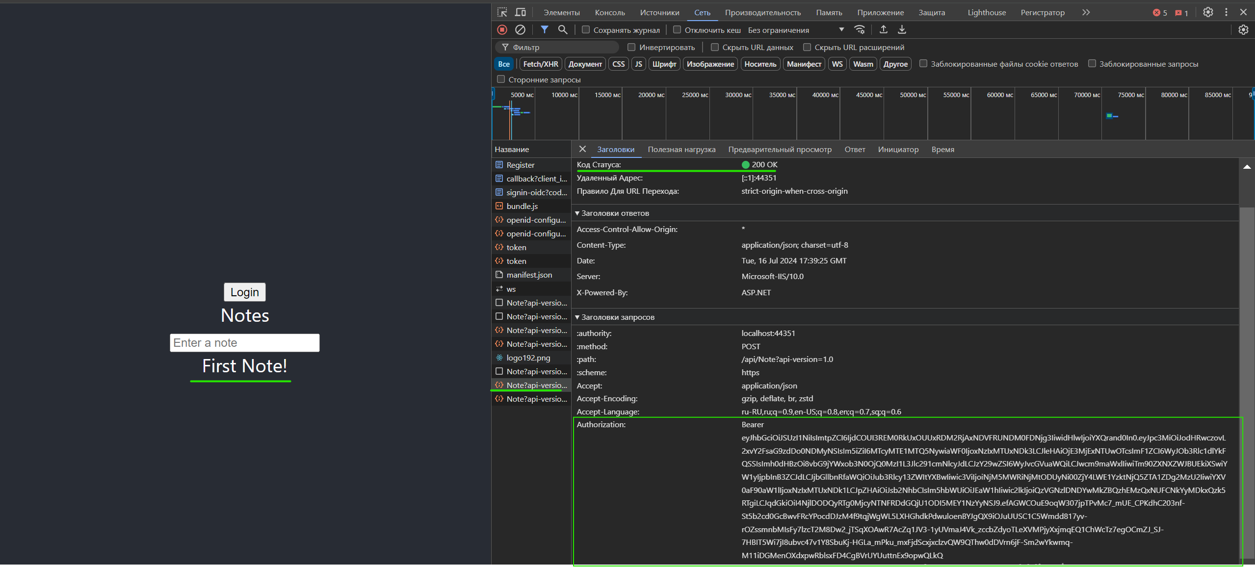Toggle the network filter funnel icon

544,30
